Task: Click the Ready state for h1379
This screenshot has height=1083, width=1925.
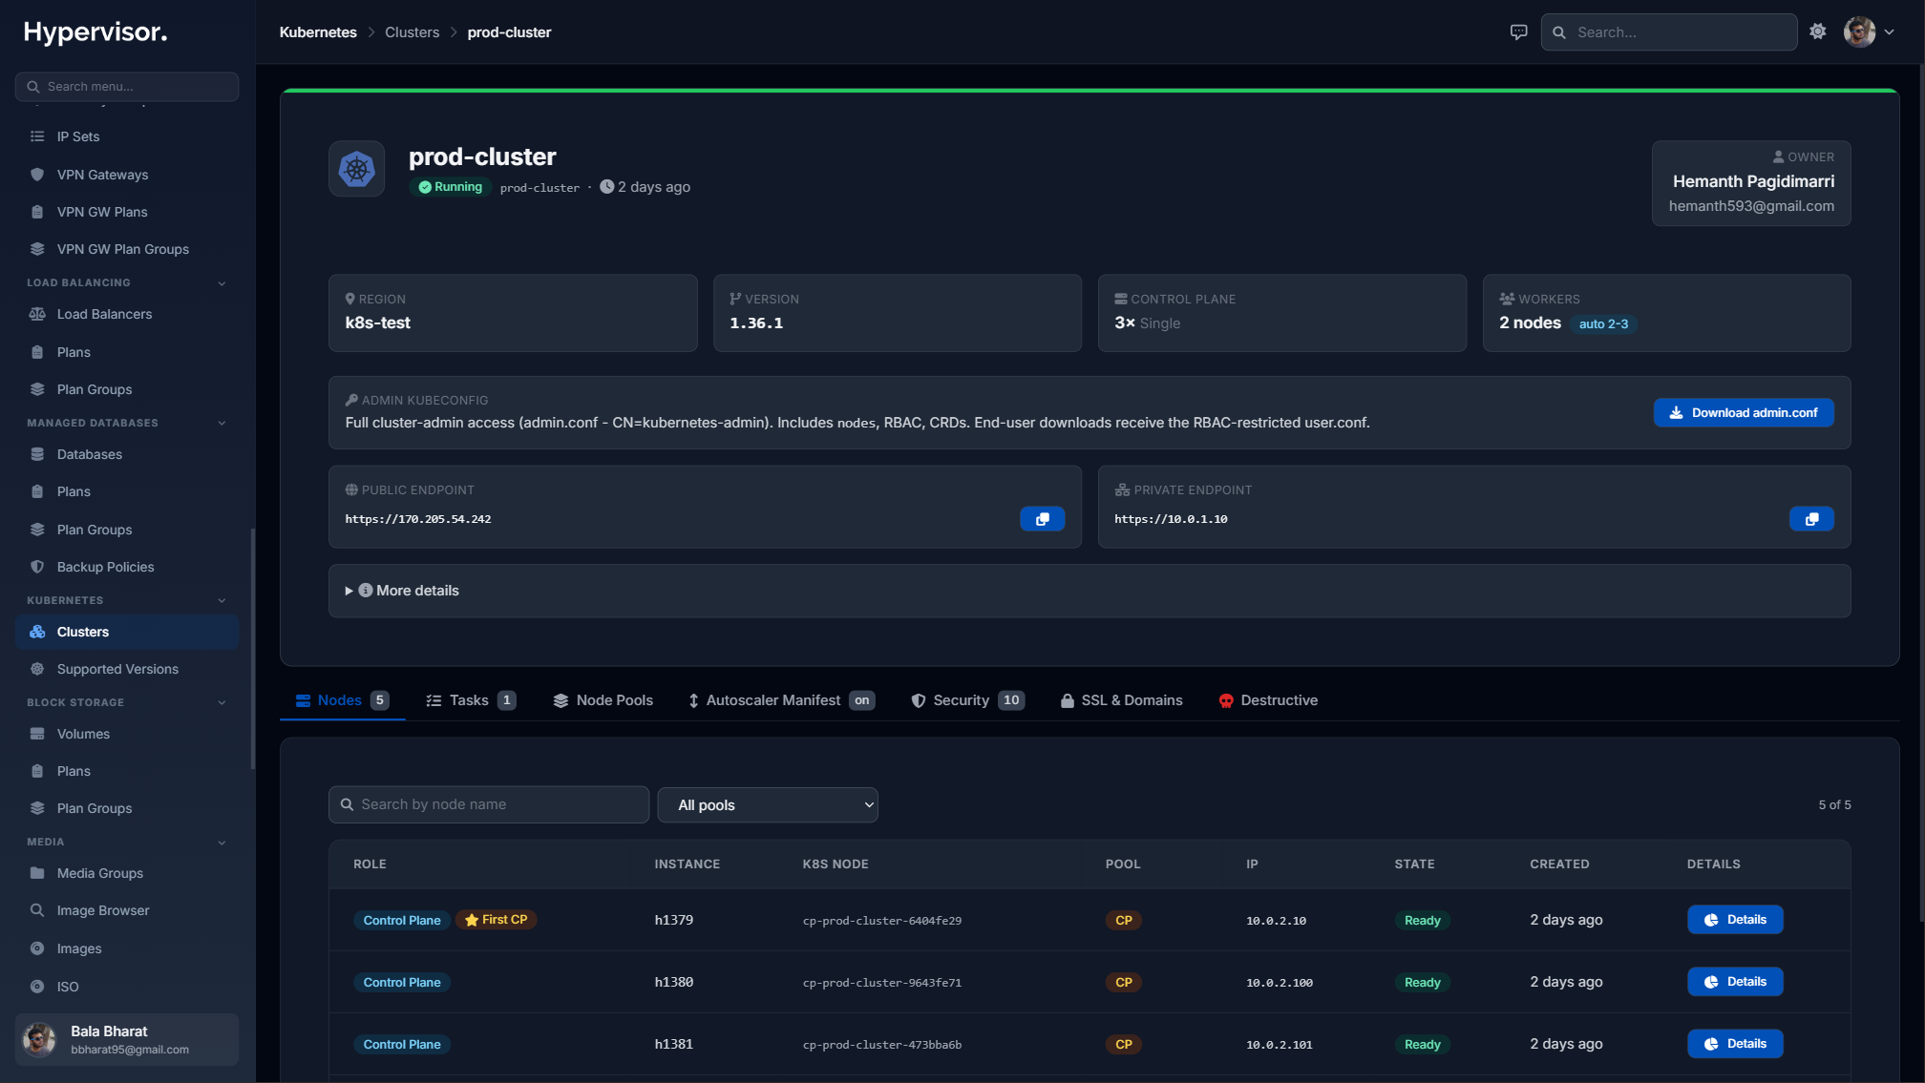Action: coord(1422,921)
